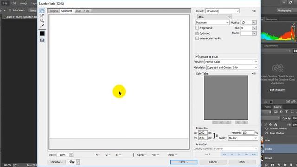Click the Cancel button
The image size is (297, 167).
coord(213,162)
